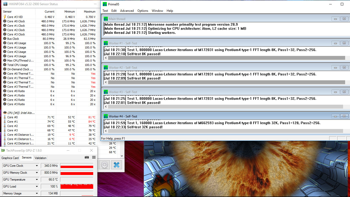Click the Maximum column header in HWiNFO

(87, 12)
